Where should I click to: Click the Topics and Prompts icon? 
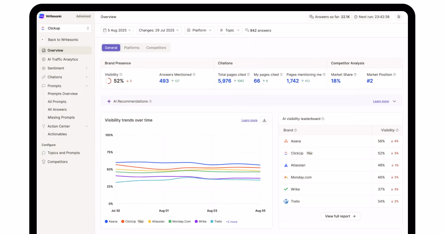44,153
